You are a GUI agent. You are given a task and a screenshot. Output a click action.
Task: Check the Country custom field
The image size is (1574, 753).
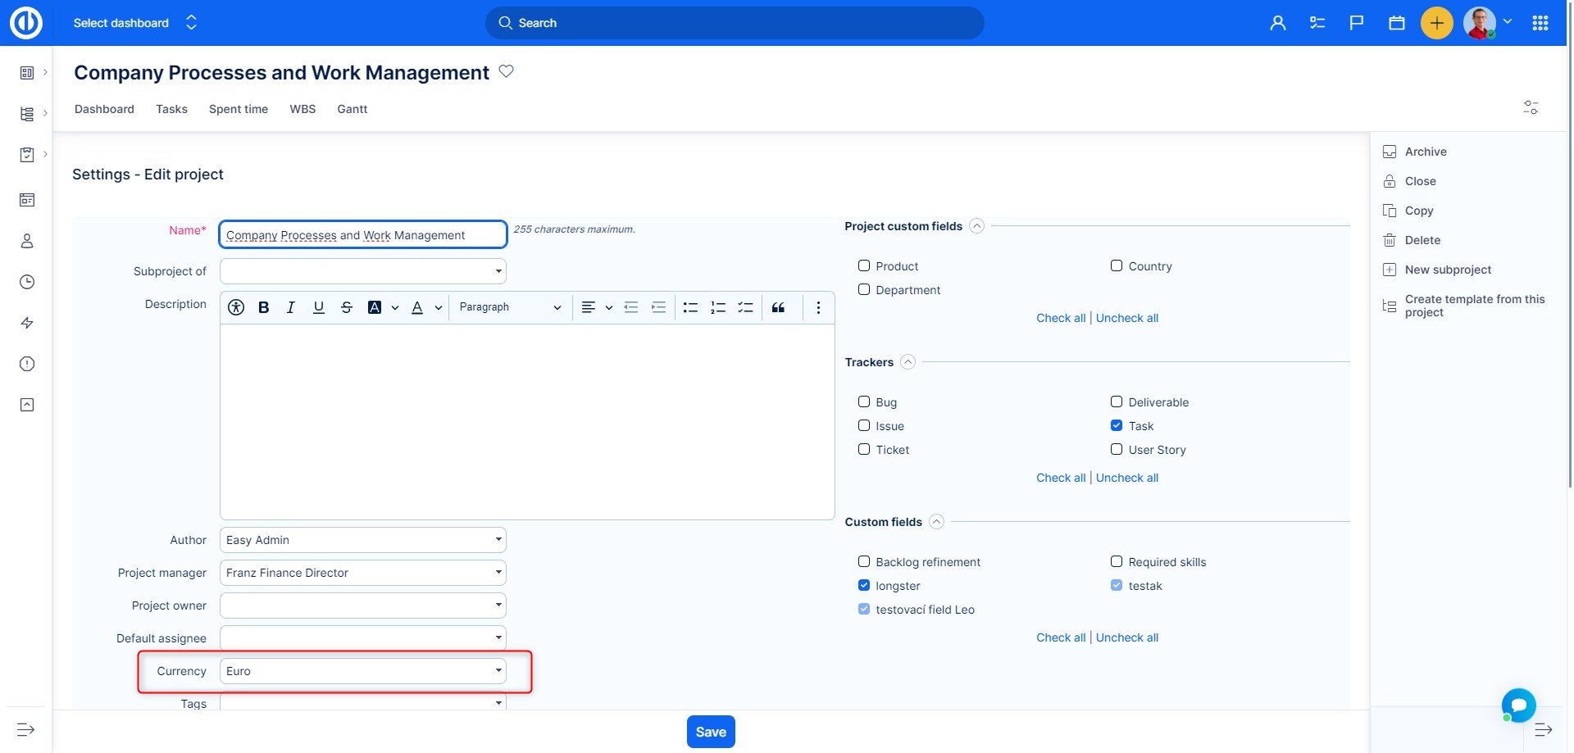(x=1117, y=265)
